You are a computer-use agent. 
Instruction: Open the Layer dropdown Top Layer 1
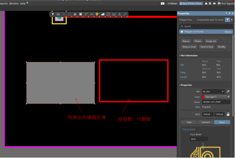pyautogui.click(x=217, y=97)
